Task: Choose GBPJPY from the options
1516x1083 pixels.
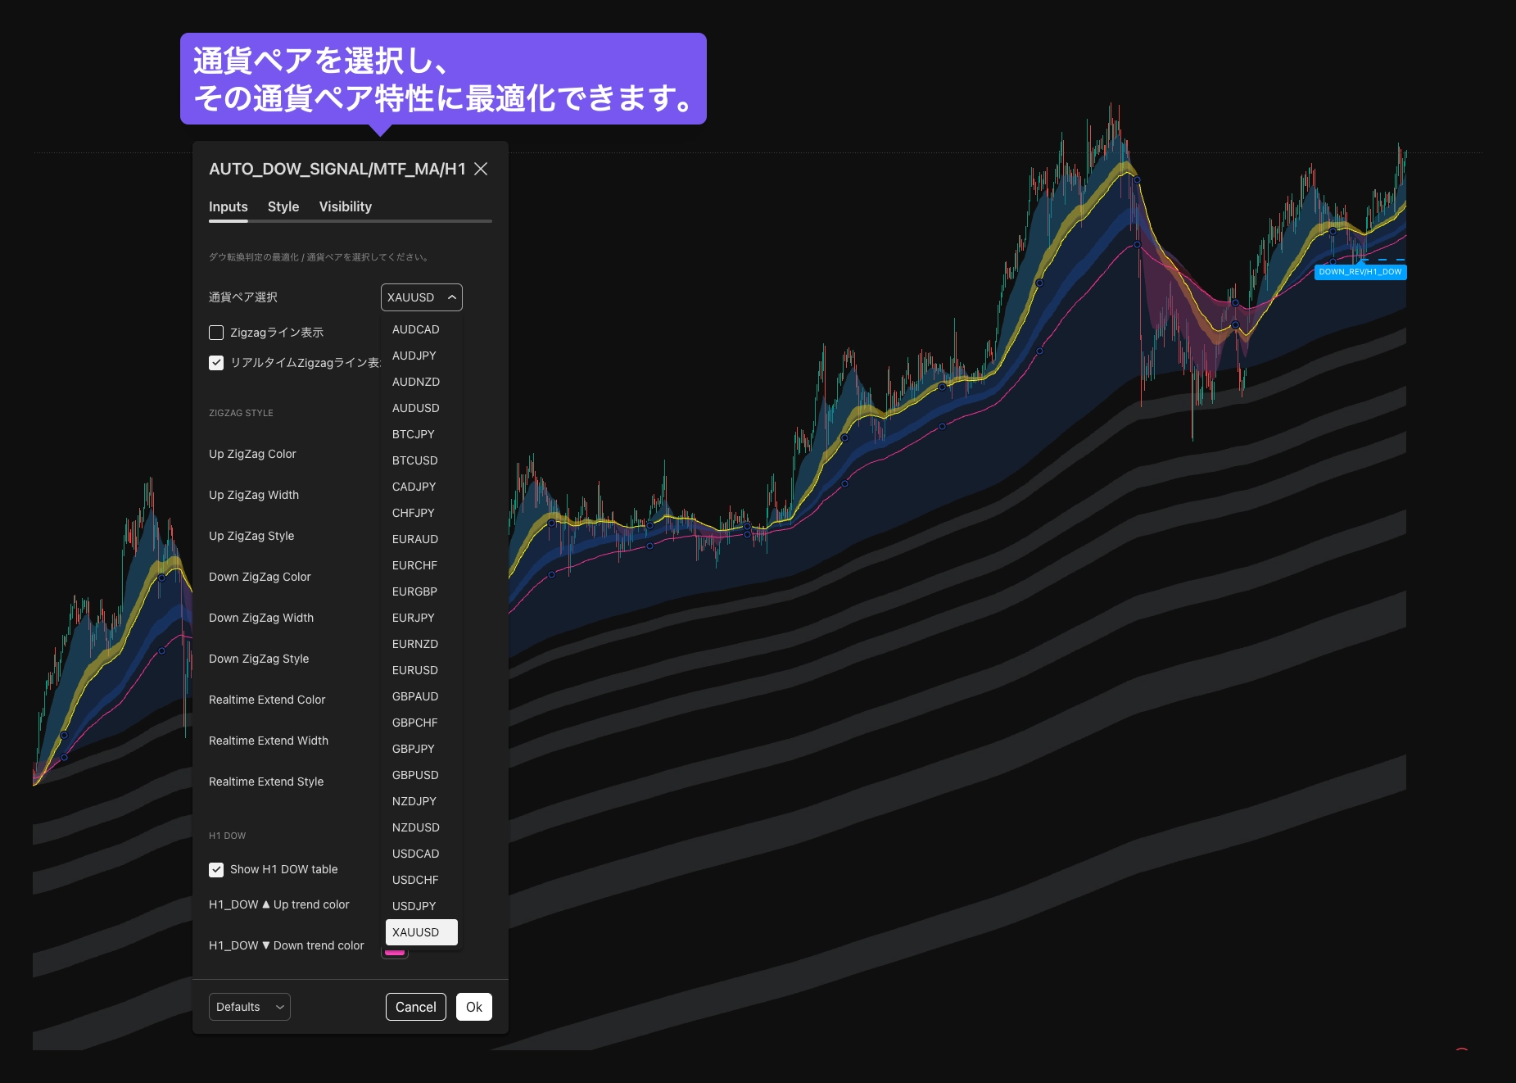Action: [422, 749]
